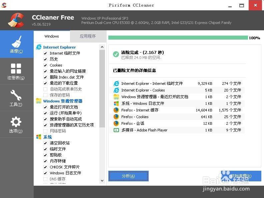Click the small CCleaner title bar icon
The image size is (264, 198).
[4, 5]
